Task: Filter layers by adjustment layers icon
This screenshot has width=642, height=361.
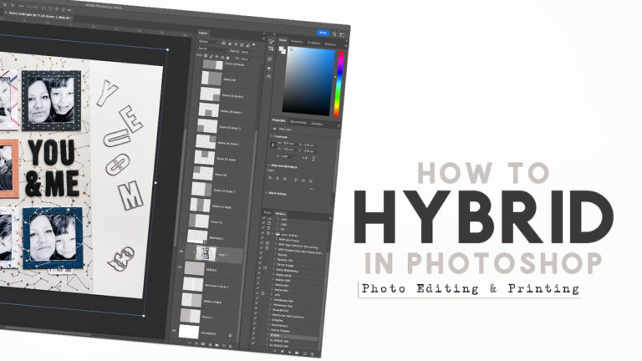Action: [x=230, y=43]
